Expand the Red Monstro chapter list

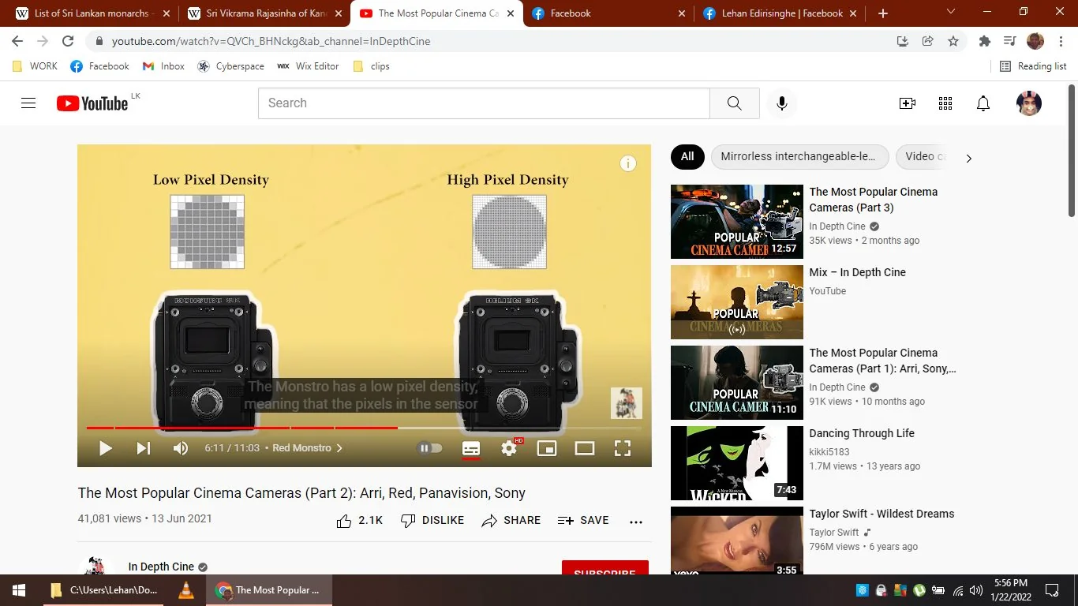308,448
